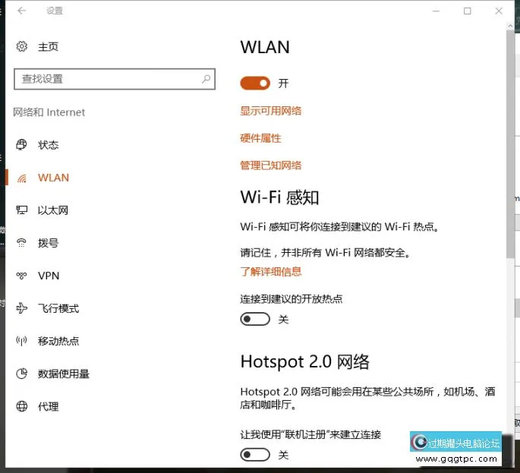Click the WLAN signal icon
Screen dimensions: 520x473
22,178
